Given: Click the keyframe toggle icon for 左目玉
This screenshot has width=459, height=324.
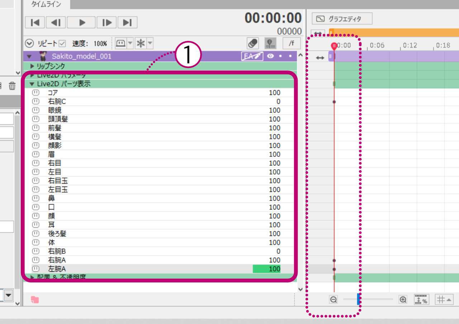Looking at the screenshot, I should [x=36, y=190].
